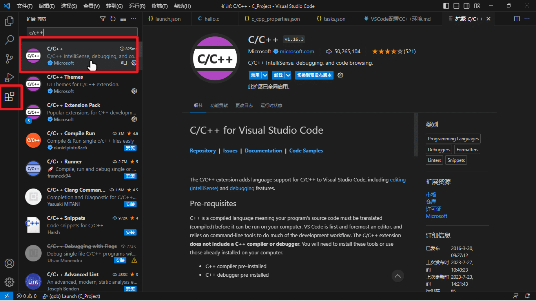
Task: Open the extensions view more actions ellipsis
Action: point(133,19)
